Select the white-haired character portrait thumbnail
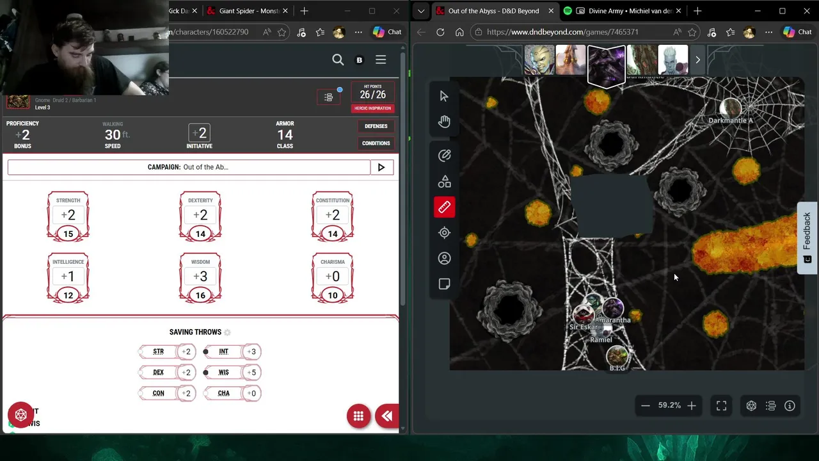Image resolution: width=819 pixels, height=461 pixels. point(673,60)
